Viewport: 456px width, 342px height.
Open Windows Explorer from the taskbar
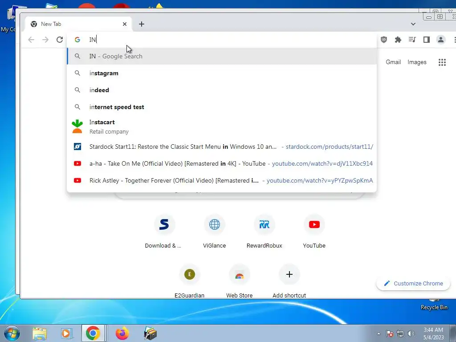(x=40, y=333)
